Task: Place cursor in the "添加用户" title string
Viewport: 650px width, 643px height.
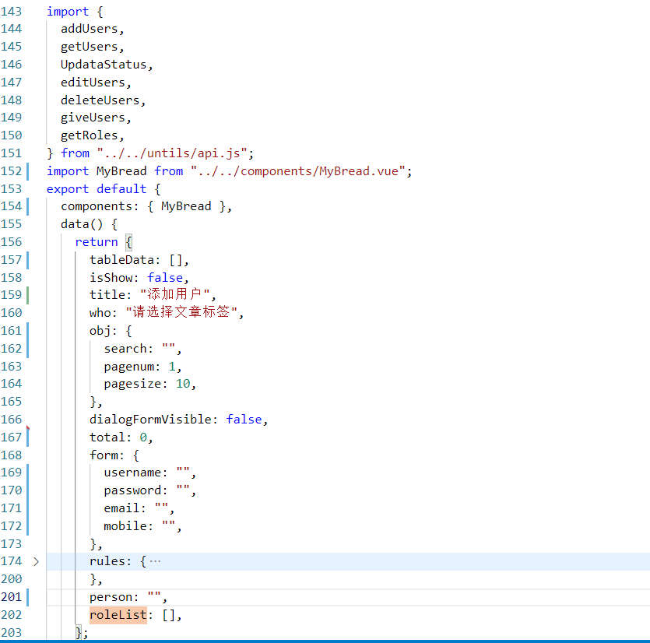Action: pyautogui.click(x=176, y=295)
